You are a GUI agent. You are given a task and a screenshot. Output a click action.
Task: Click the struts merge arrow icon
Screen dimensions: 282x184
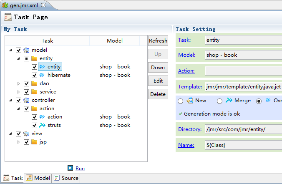pos(42,125)
